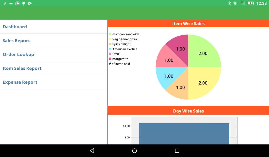Go to Order Lookup
The image size is (269, 157).
coord(18,54)
